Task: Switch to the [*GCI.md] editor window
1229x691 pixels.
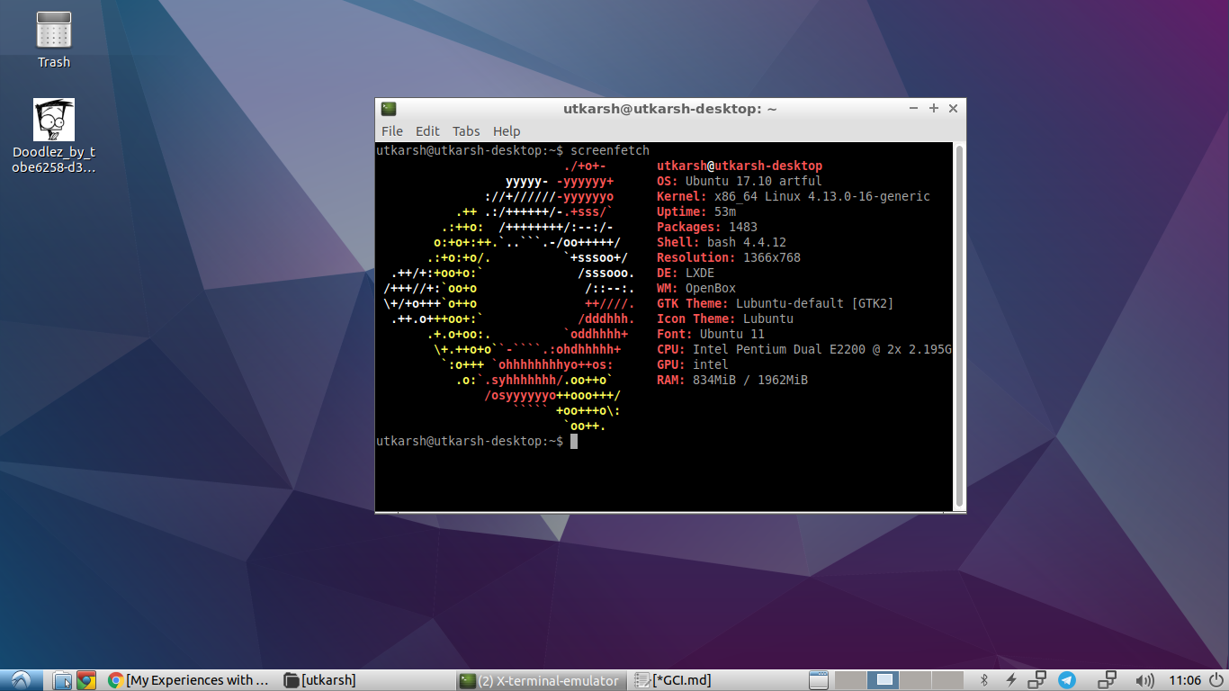Action: click(x=670, y=680)
